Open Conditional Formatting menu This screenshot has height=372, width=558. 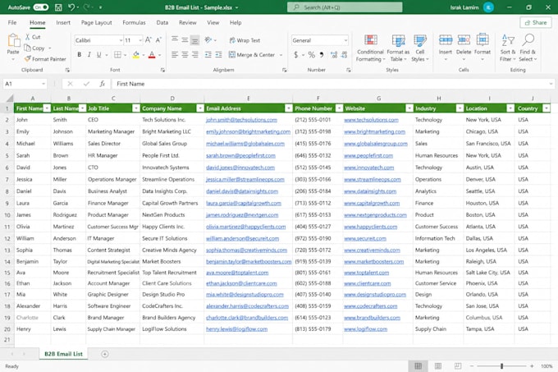coord(370,48)
